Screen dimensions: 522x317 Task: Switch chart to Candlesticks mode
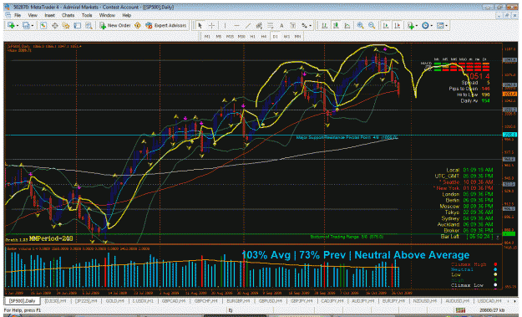coord(336,25)
